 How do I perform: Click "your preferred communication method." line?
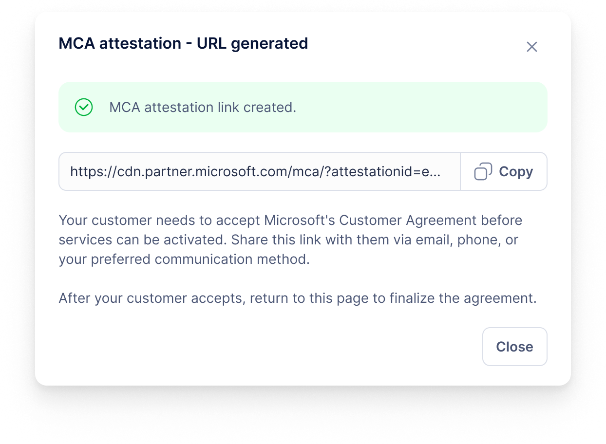pos(184,259)
